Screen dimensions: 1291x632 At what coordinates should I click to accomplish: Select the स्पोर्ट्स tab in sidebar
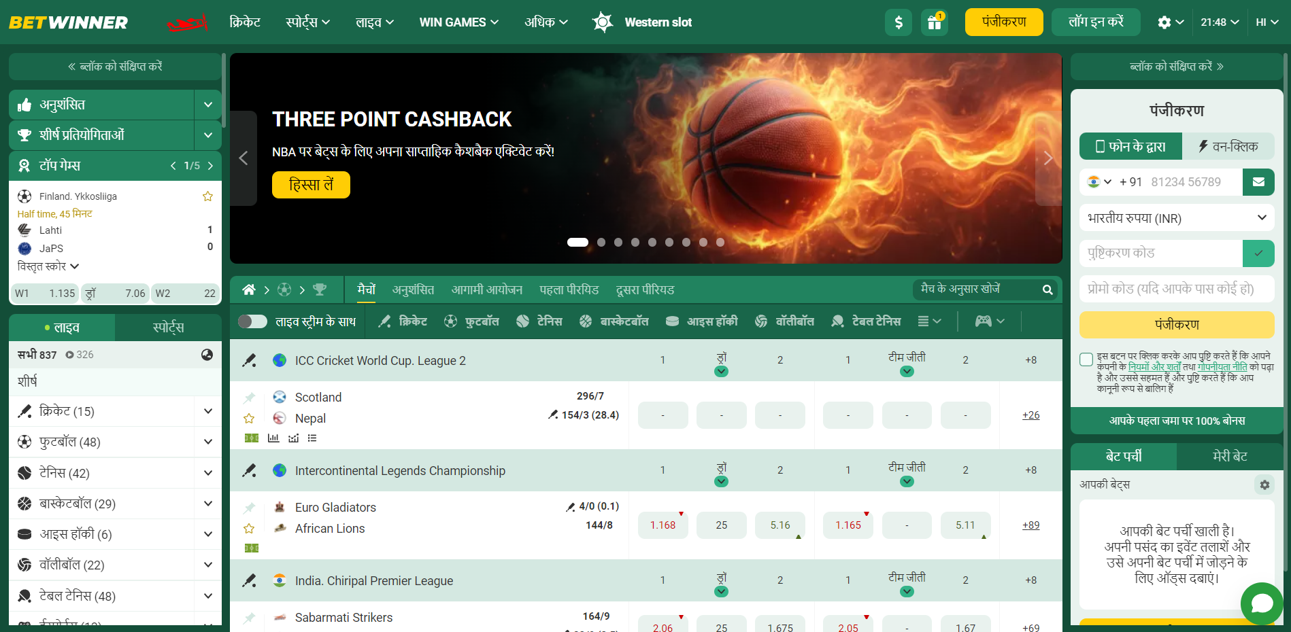tap(169, 328)
